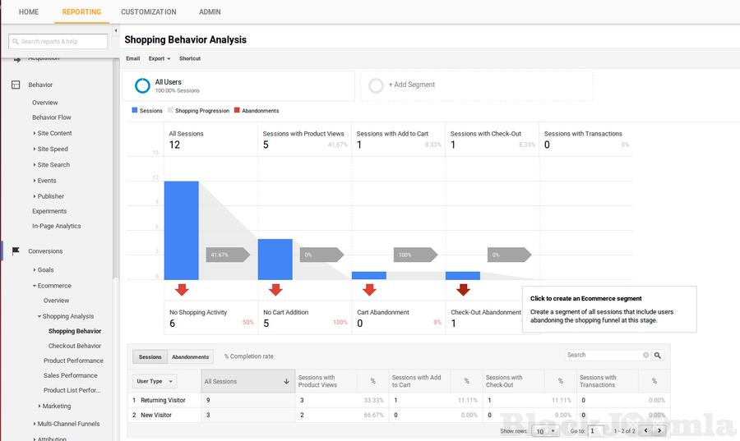Screen dimensions: 740x441
Task: Click the Shortcut button
Action: click(x=190, y=58)
